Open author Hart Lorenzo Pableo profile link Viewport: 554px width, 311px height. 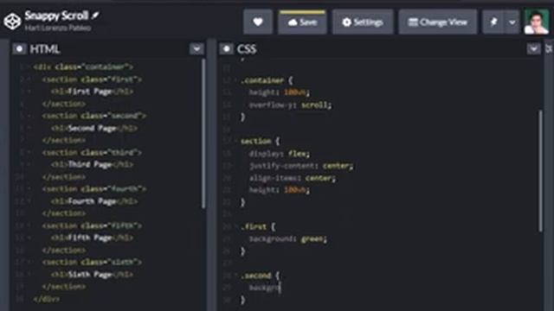pyautogui.click(x=58, y=28)
